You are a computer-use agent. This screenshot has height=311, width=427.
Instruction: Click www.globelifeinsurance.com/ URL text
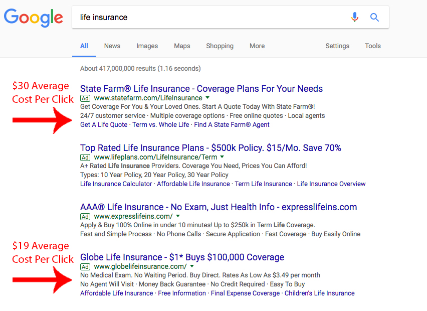pos(140,266)
